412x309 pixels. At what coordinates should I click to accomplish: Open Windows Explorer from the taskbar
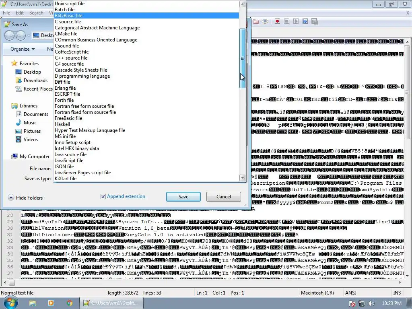click(32, 303)
